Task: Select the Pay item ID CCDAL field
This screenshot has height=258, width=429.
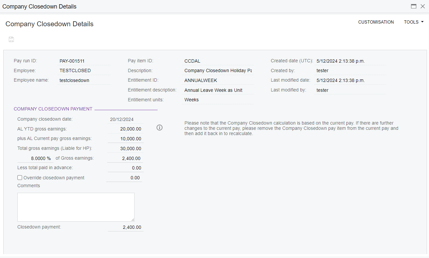Action: tap(218, 61)
